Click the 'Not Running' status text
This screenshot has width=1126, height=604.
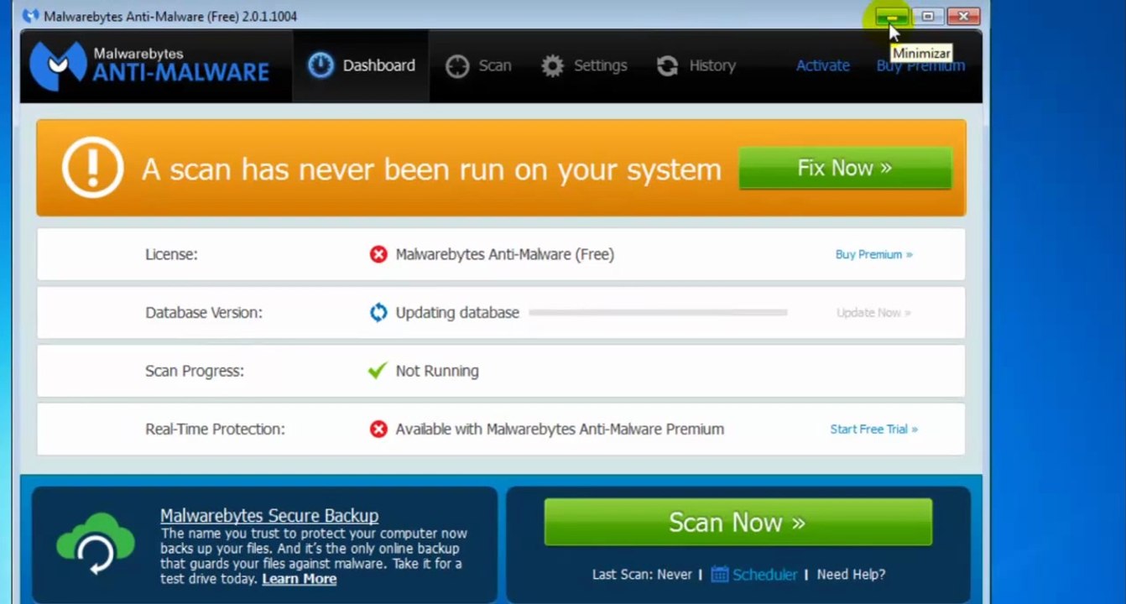click(x=437, y=371)
